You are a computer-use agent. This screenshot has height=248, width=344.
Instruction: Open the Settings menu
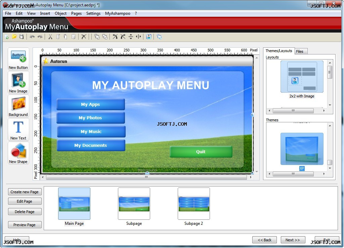click(x=93, y=13)
